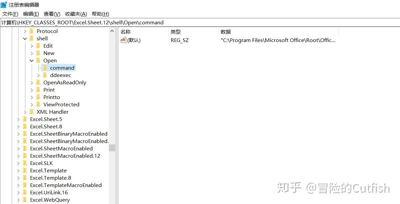Open the 编辑(E) menu
Image resolution: width=400 pixels, height=204 pixels.
point(31,14)
